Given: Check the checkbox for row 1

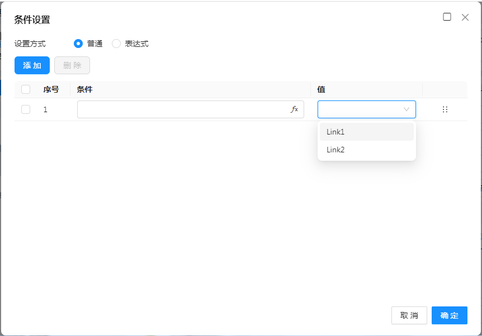Looking at the screenshot, I should tap(26, 109).
